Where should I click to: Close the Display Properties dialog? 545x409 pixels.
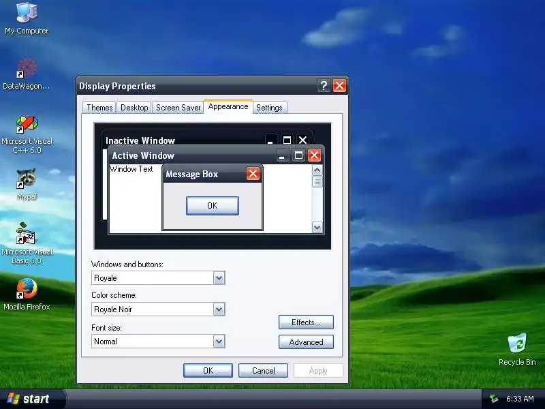pos(339,86)
